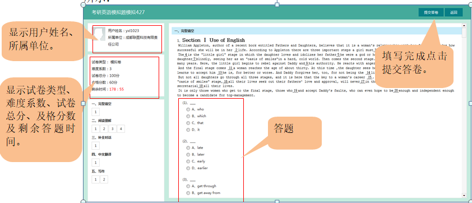The height and width of the screenshot is (203, 472).
Task: Select option A. late for question 2
Action: click(x=188, y=148)
